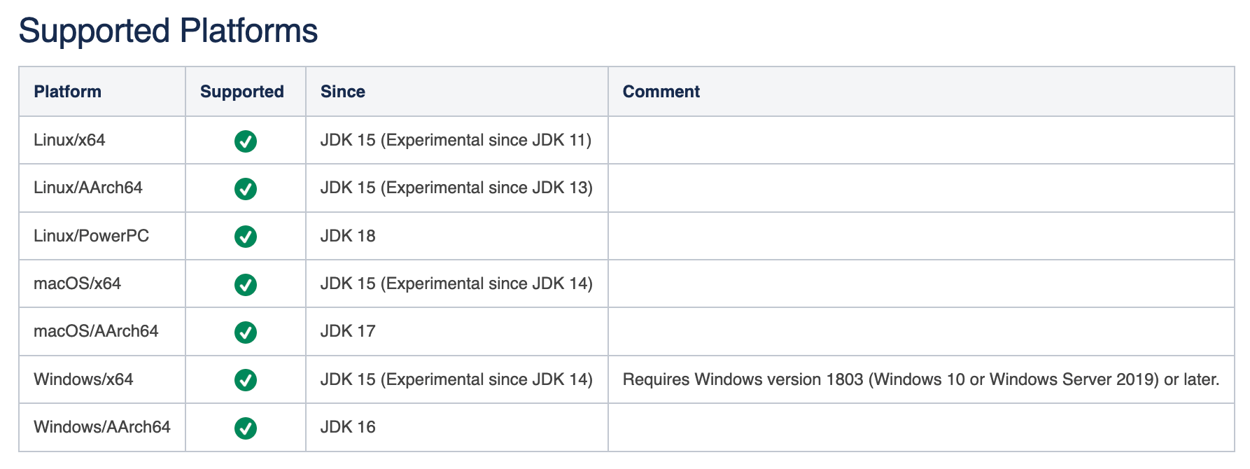Click the Experimental since JDK 11 text
Image resolution: width=1250 pixels, height=469 pixels.
pos(486,140)
